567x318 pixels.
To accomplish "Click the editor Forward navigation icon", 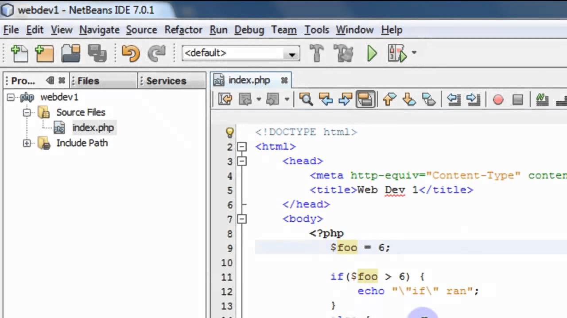I will click(272, 99).
